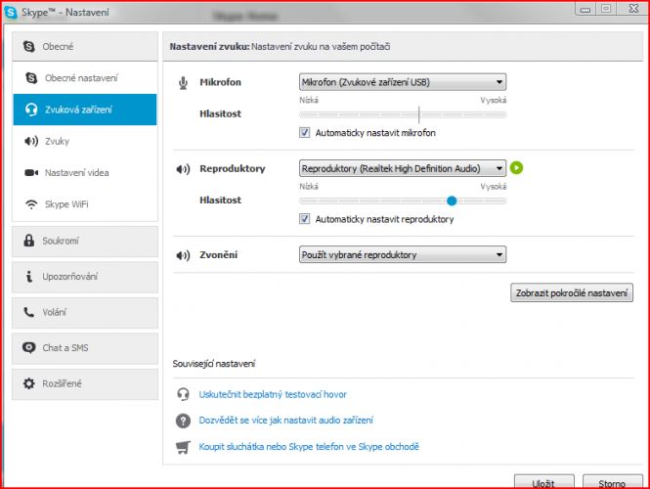Select Zvuková zařízení in the sidebar
This screenshot has height=489, width=650.
click(x=85, y=110)
